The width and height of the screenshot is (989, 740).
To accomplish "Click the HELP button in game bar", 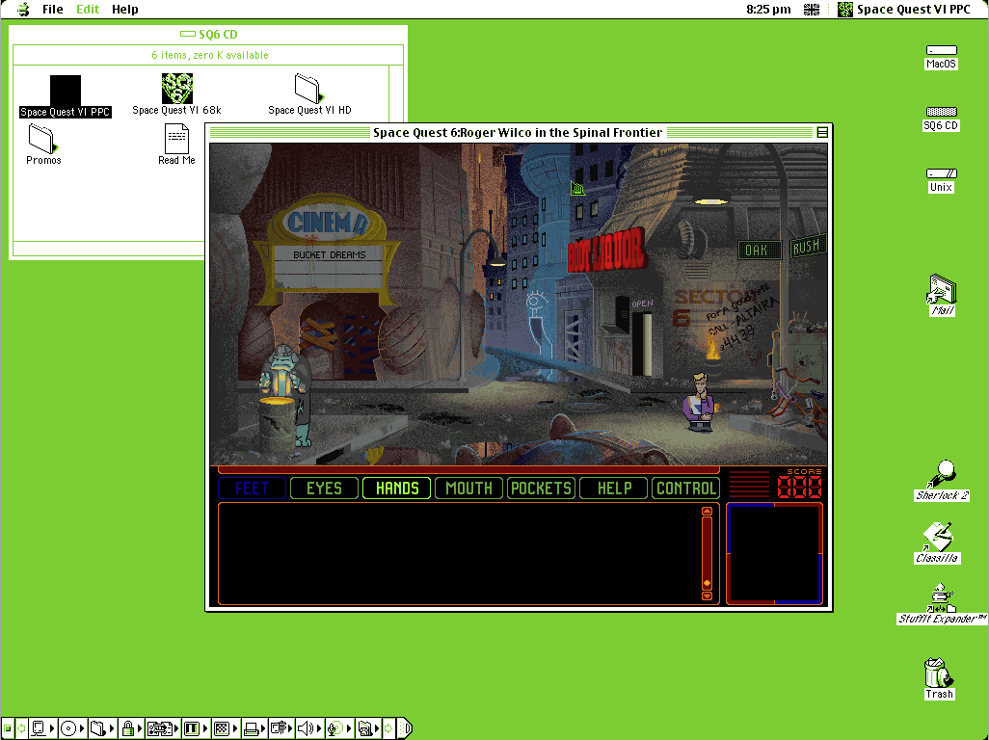I will (x=614, y=489).
